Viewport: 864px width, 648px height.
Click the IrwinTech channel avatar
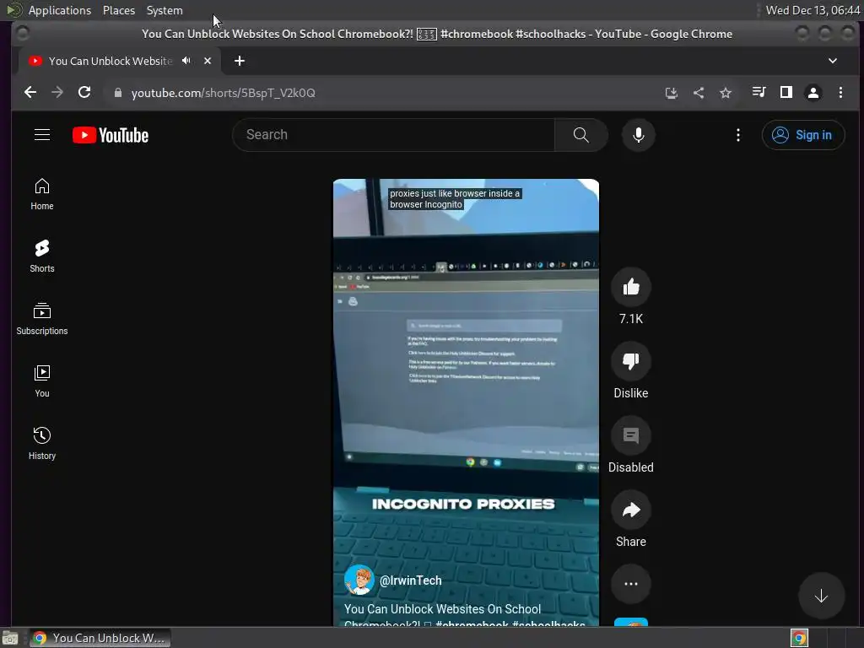(359, 580)
